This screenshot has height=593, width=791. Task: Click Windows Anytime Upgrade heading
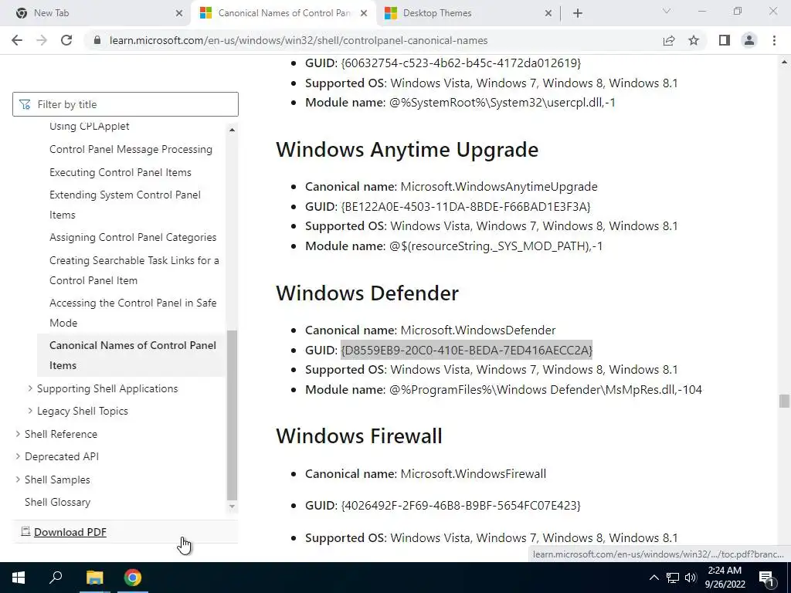coord(407,150)
